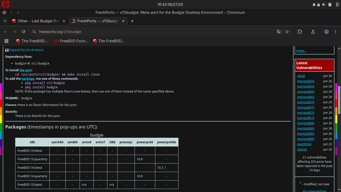
Task: Open the profile avatar menu
Action: point(326,32)
